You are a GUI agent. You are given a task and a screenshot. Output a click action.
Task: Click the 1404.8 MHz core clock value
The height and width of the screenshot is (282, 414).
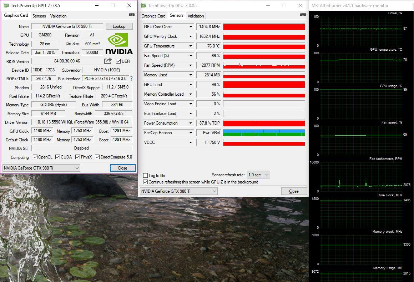click(208, 27)
